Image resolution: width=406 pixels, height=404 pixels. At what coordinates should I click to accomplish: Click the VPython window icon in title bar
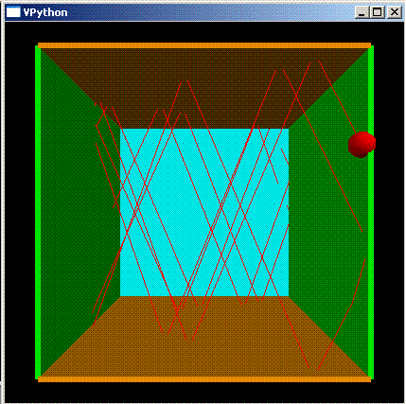coord(13,12)
